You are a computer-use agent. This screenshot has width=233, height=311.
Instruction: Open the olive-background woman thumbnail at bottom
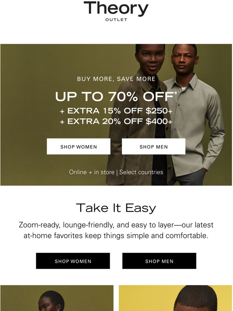click(x=57, y=298)
